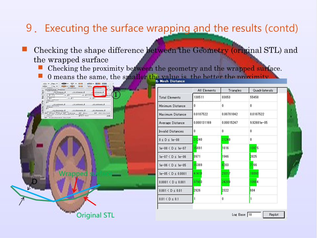The image size is (318, 238).
Task: Click the dark wireframe mesh icon in Display group
Action: [64, 83]
